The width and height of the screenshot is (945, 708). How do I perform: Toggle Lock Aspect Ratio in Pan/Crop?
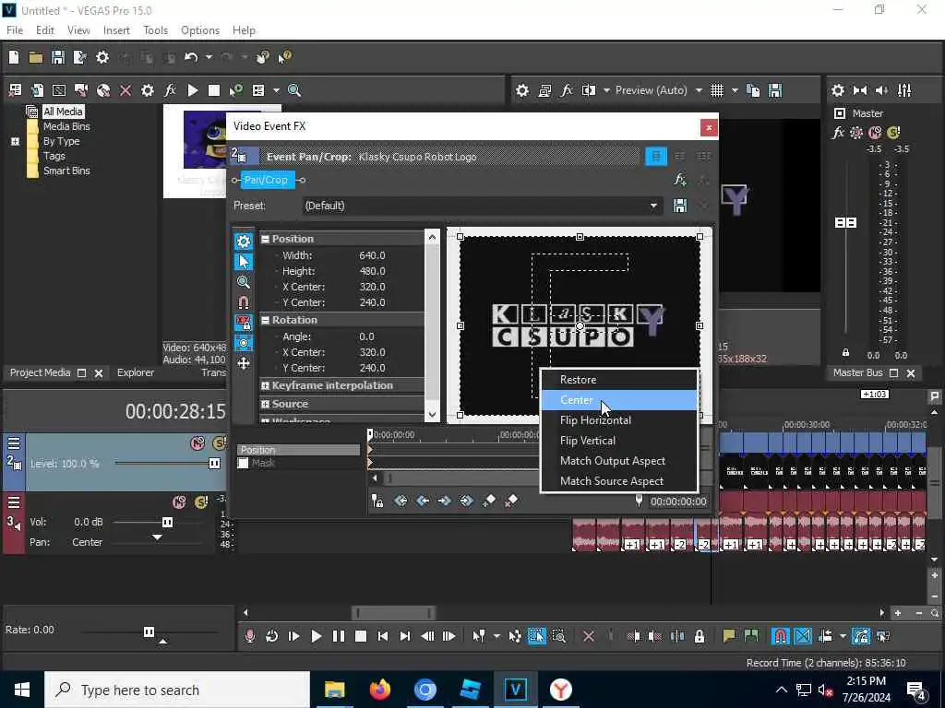pyautogui.click(x=244, y=323)
